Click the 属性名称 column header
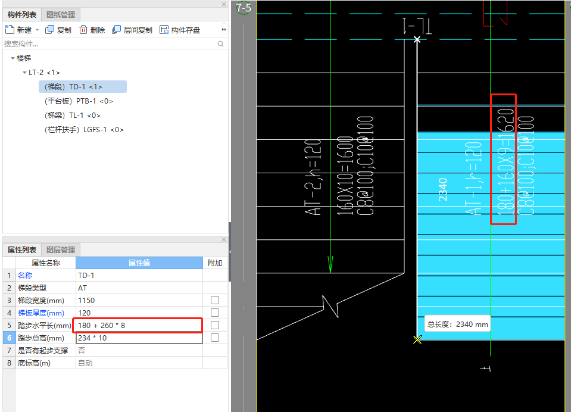This screenshot has width=571, height=412. click(x=46, y=263)
